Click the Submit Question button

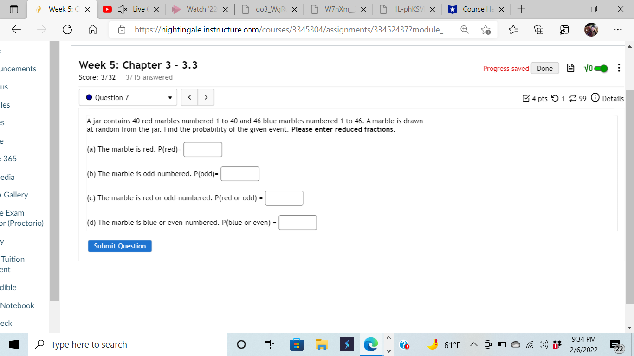(120, 246)
